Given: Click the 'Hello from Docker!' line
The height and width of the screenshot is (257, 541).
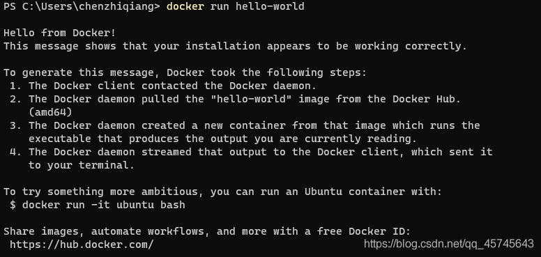Looking at the screenshot, I should [60, 33].
